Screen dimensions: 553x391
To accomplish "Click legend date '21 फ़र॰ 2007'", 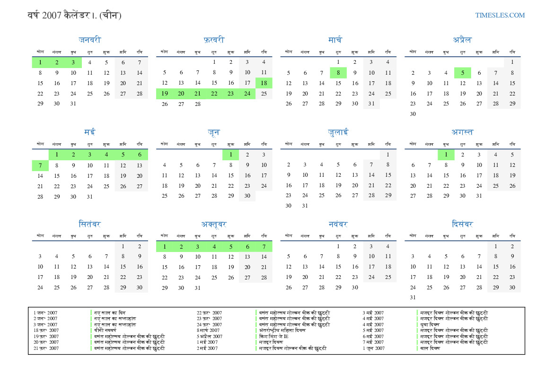I will pyautogui.click(x=46, y=348).
